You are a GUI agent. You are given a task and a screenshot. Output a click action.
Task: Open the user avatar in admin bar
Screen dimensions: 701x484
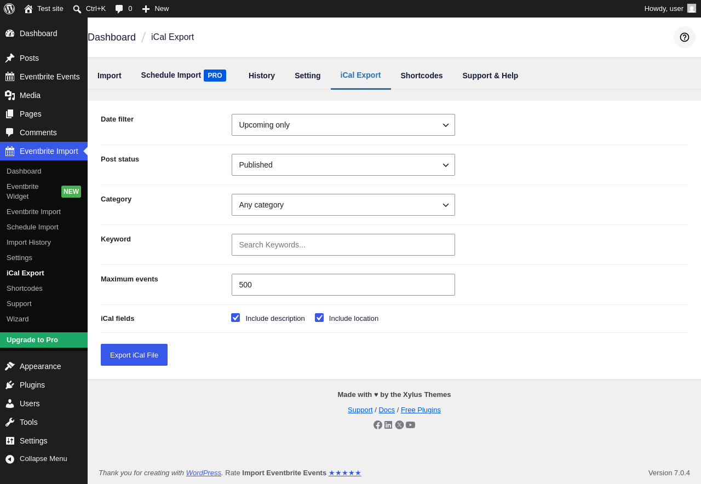pos(692,9)
